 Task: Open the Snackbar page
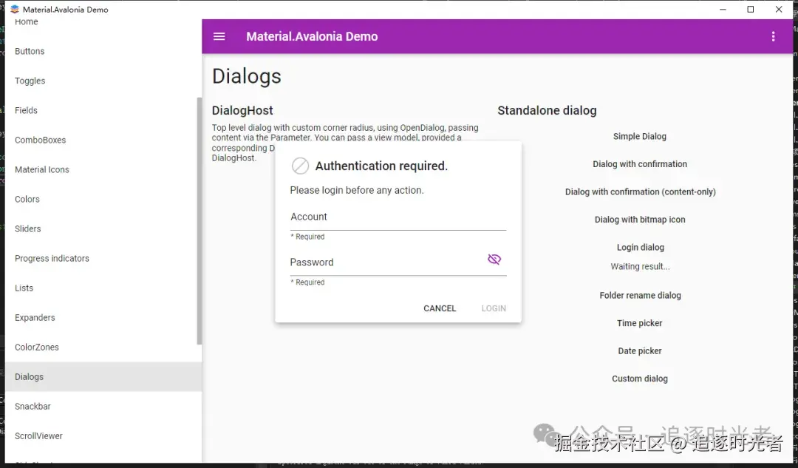click(103, 407)
